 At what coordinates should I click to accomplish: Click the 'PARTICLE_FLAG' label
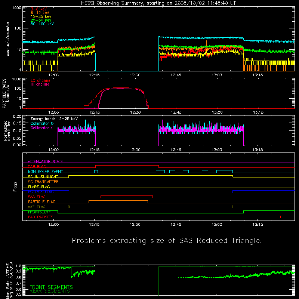coord(42,201)
